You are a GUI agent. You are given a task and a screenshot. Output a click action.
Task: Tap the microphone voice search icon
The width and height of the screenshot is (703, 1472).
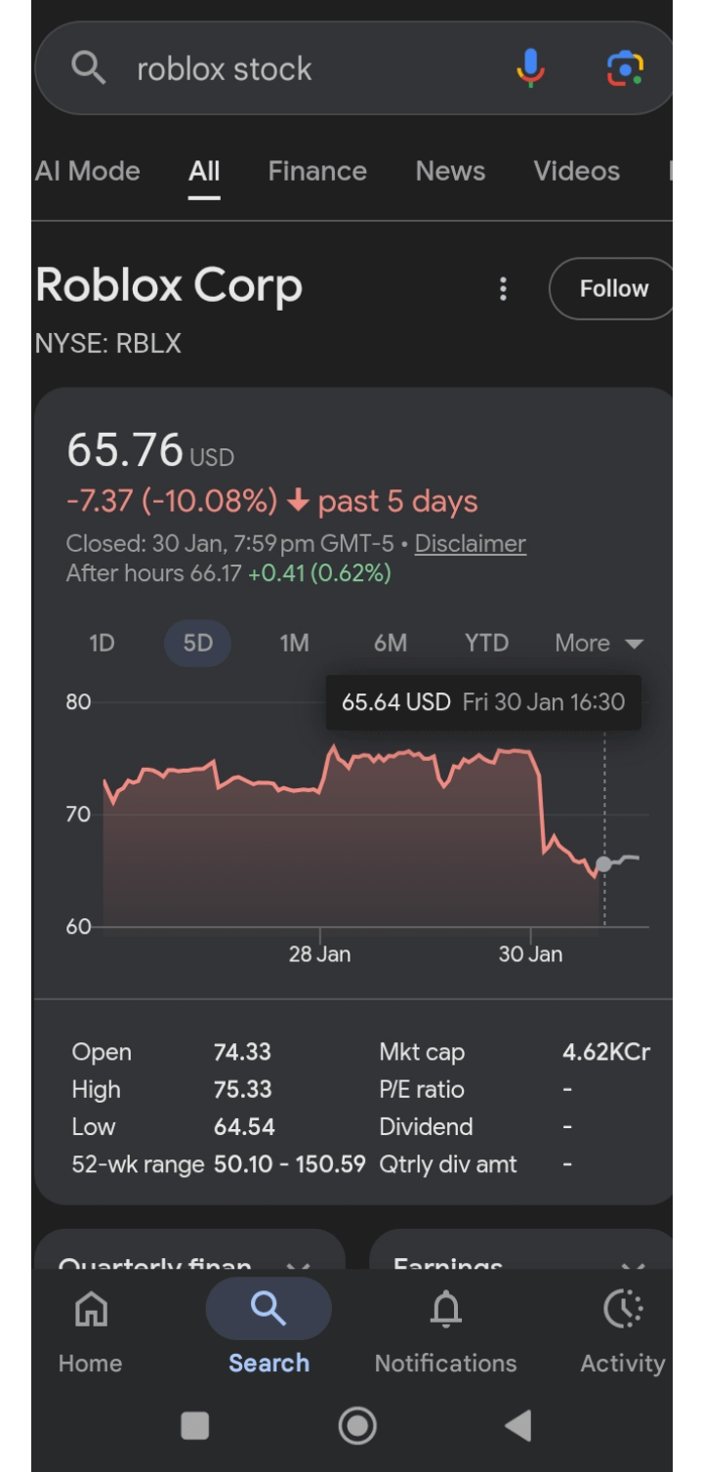[x=530, y=68]
